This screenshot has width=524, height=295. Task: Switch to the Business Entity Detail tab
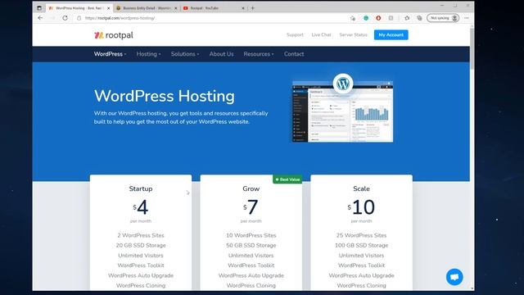point(147,8)
